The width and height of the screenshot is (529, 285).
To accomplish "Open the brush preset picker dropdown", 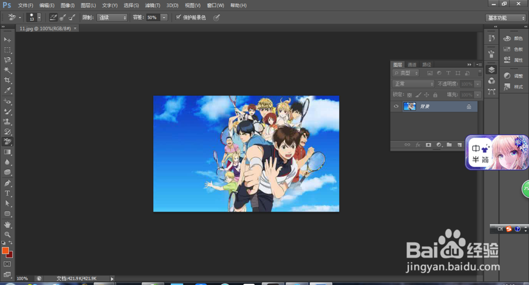I will pyautogui.click(x=39, y=17).
